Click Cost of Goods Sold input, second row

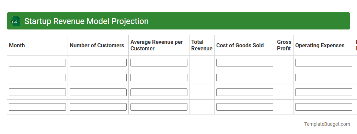pyautogui.click(x=245, y=77)
